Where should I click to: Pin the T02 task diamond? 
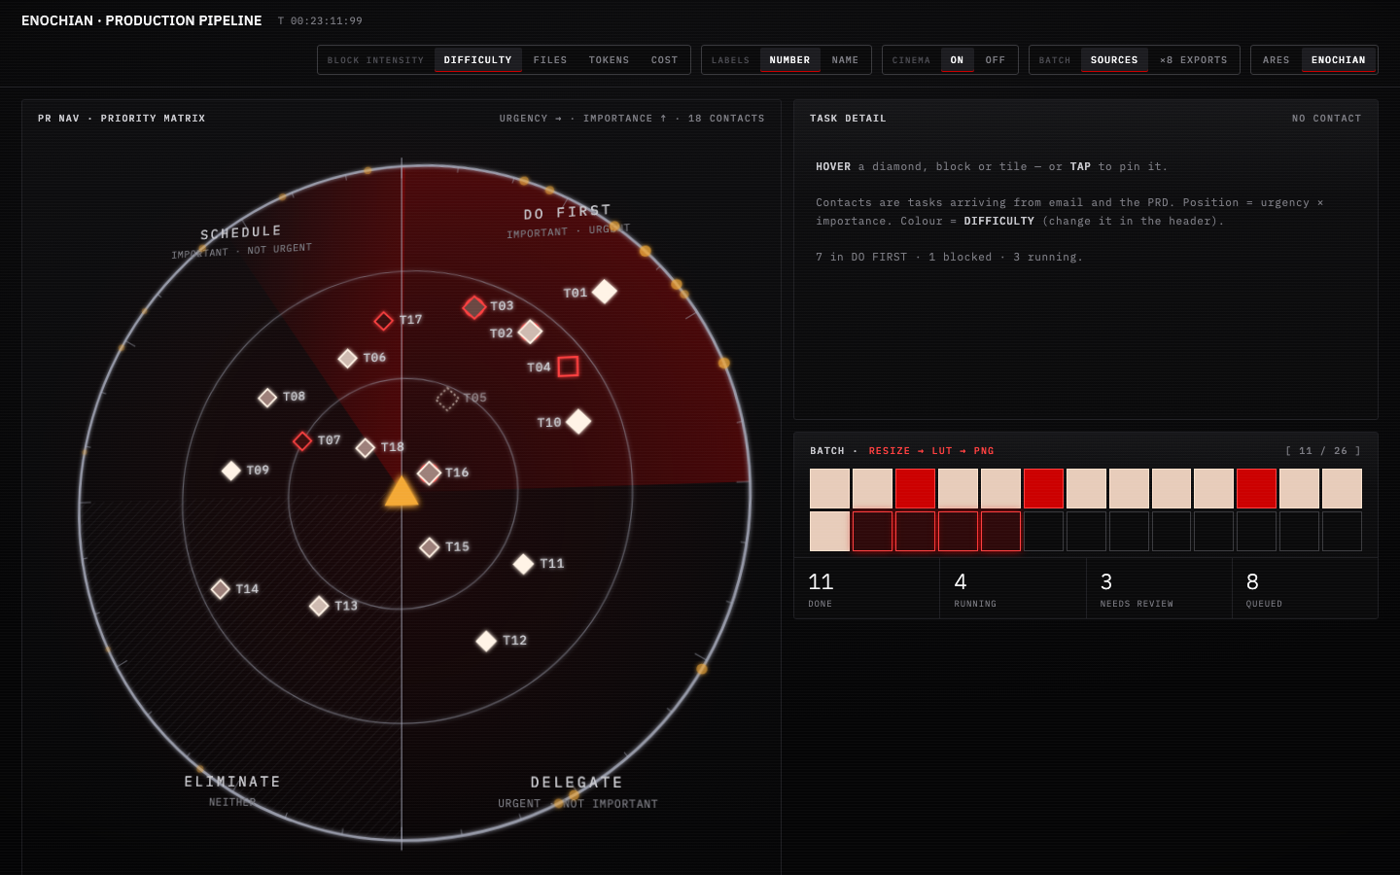pos(530,332)
